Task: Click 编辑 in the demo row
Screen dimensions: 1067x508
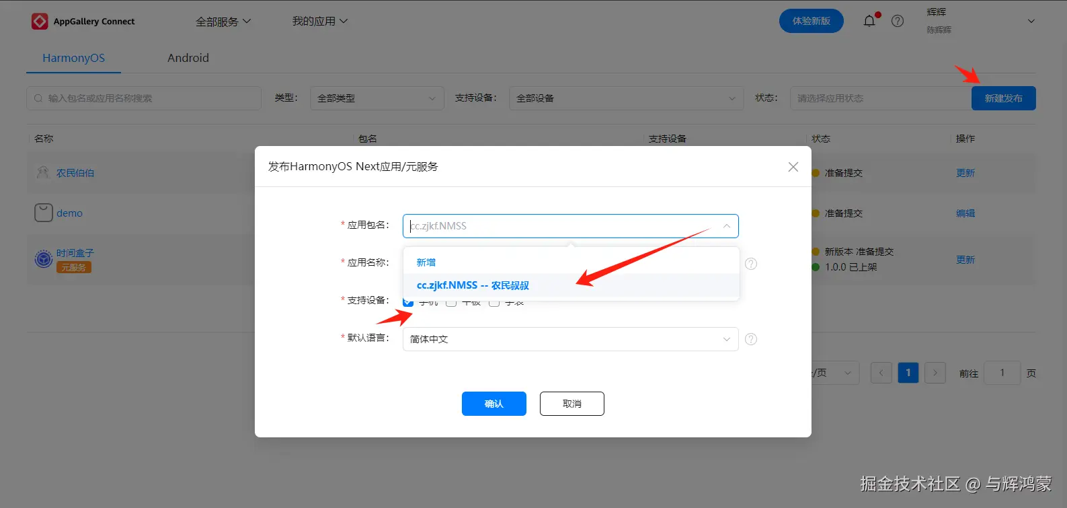Action: coord(965,213)
